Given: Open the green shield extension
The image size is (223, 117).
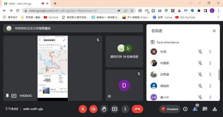Looking at the screenshot, I should click(x=166, y=11).
